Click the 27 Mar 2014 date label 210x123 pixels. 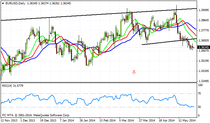pyautogui.click(x=147, y=121)
